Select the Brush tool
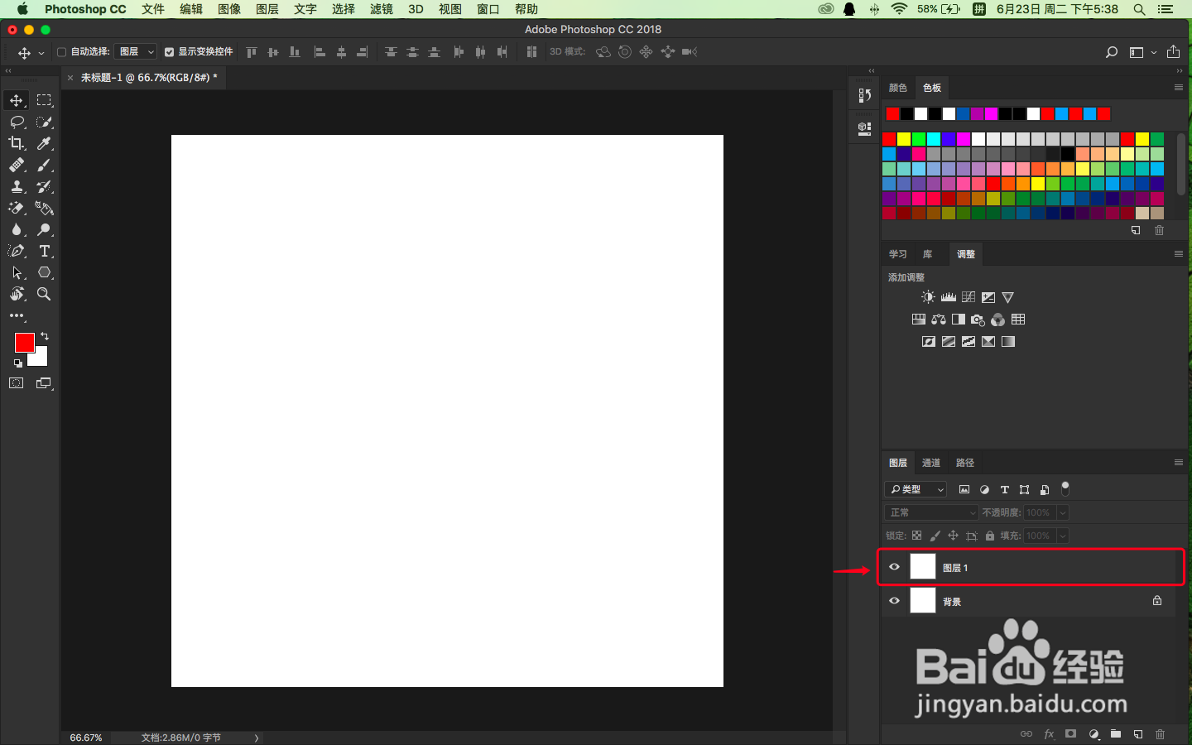The height and width of the screenshot is (745, 1192). tap(45, 165)
